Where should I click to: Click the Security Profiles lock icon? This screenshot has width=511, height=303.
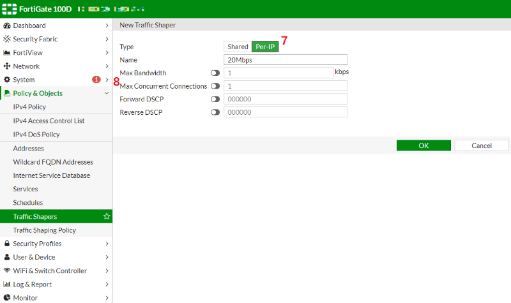(x=7, y=244)
